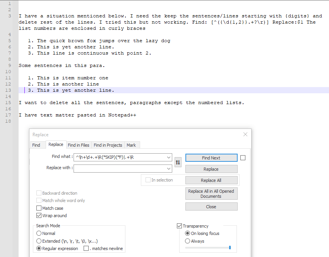This screenshot has height=257, width=329.
Task: Uncheck the Transparency checkbox
Action: pos(179,226)
